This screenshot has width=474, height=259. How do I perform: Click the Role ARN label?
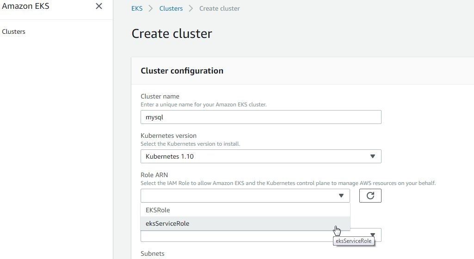coord(154,175)
